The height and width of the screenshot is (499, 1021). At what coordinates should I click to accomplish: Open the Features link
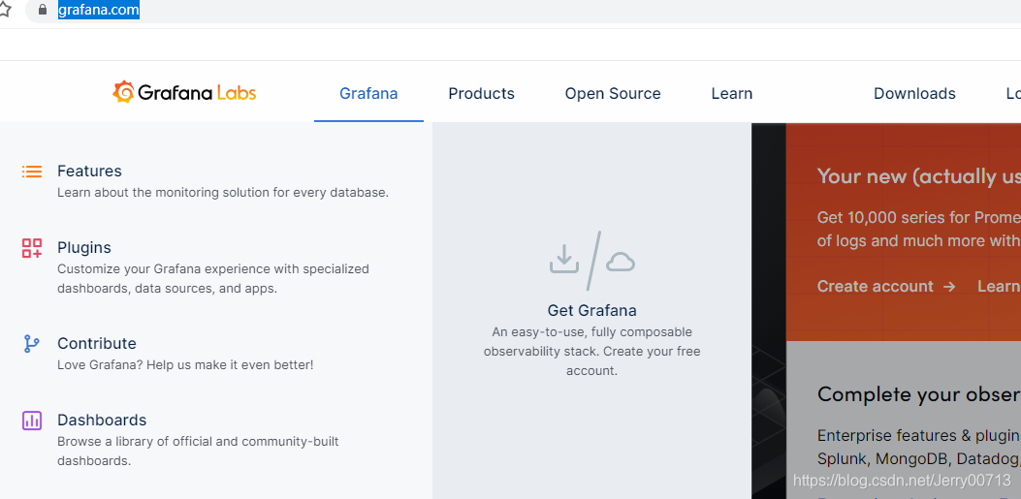click(x=89, y=172)
